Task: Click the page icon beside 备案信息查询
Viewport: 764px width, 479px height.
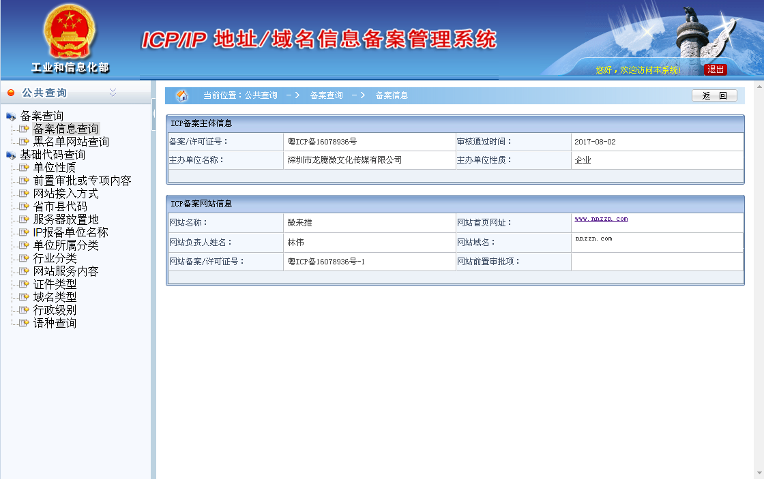Action: click(24, 129)
